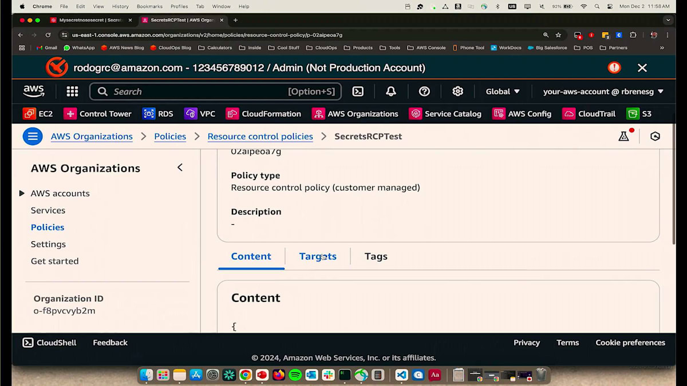Go to AWS Organizations breadcrumb
Image resolution: width=687 pixels, height=386 pixels.
92,136
